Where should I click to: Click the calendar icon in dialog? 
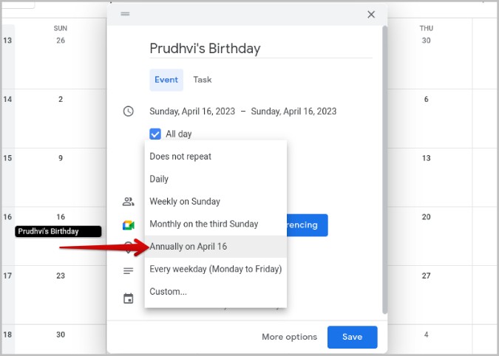click(128, 298)
